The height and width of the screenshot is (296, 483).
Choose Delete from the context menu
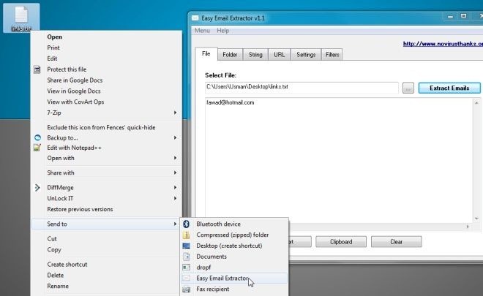[56, 275]
